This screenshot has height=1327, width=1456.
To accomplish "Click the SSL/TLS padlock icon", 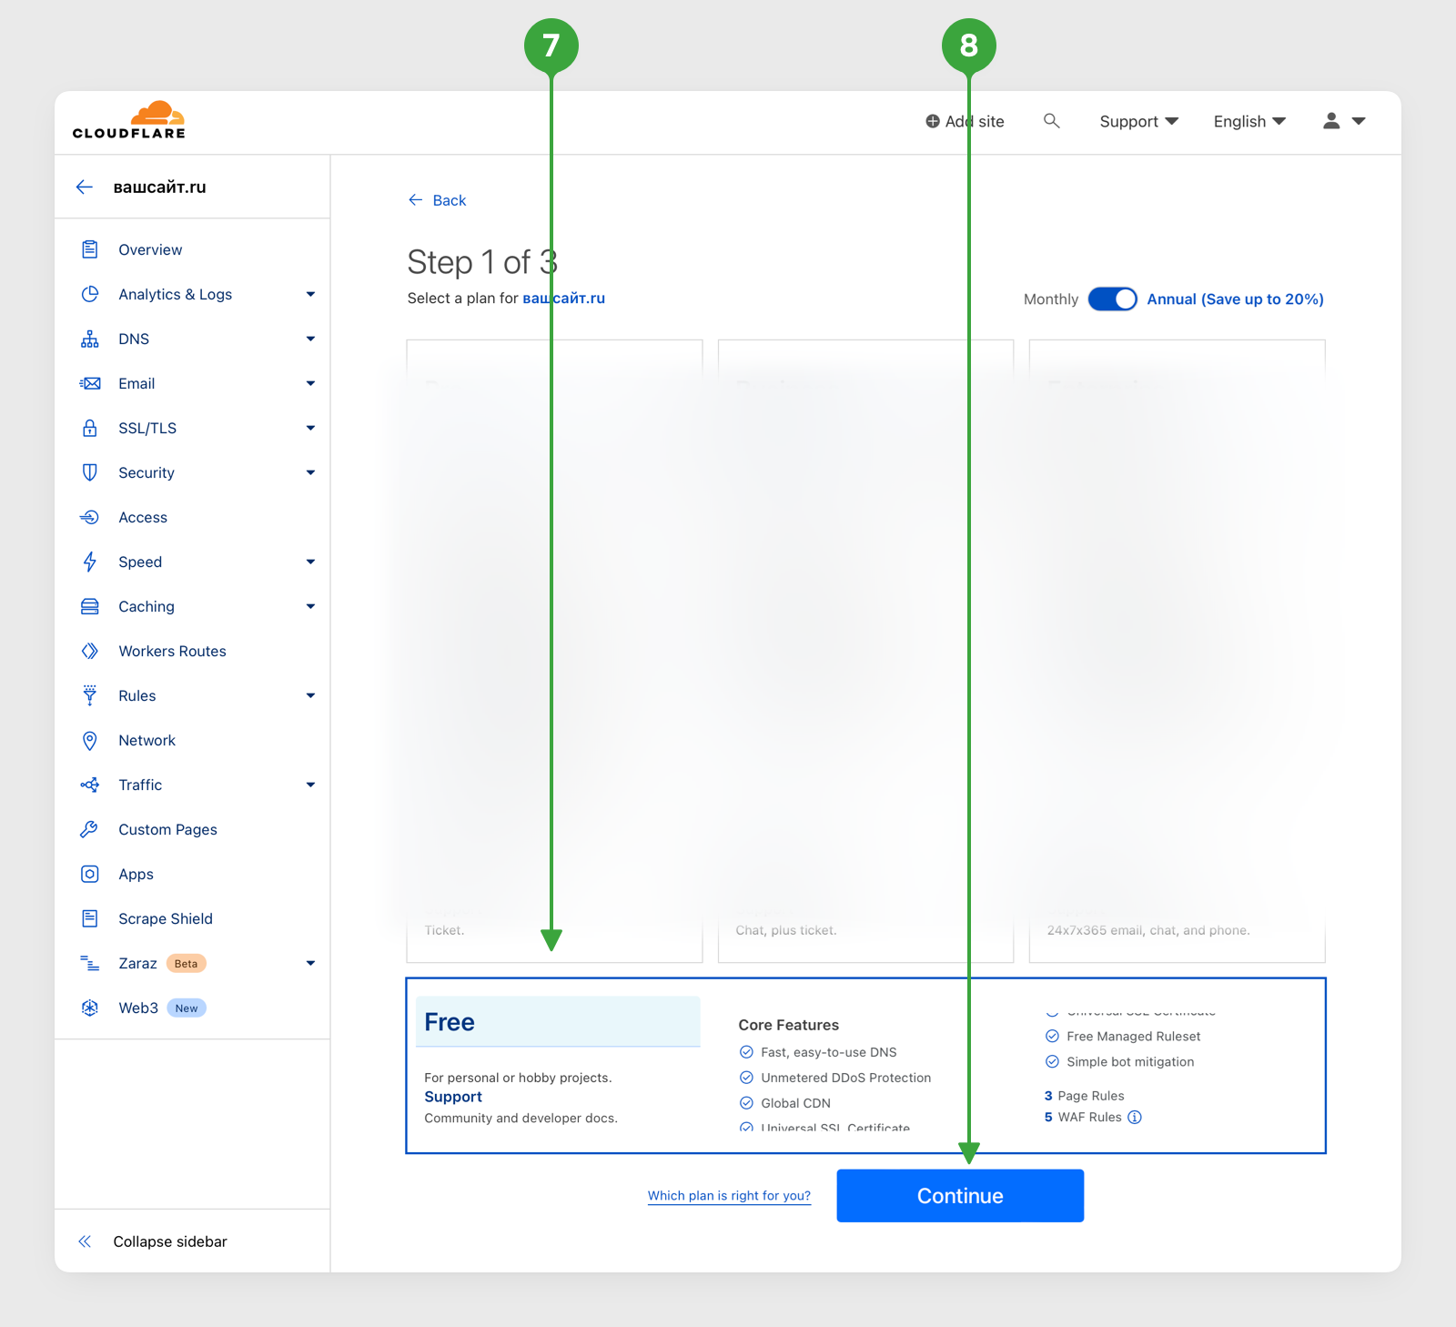I will coord(90,428).
